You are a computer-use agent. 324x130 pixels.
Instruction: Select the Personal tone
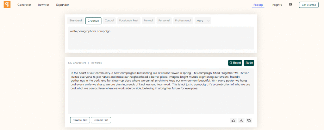tap(164, 20)
